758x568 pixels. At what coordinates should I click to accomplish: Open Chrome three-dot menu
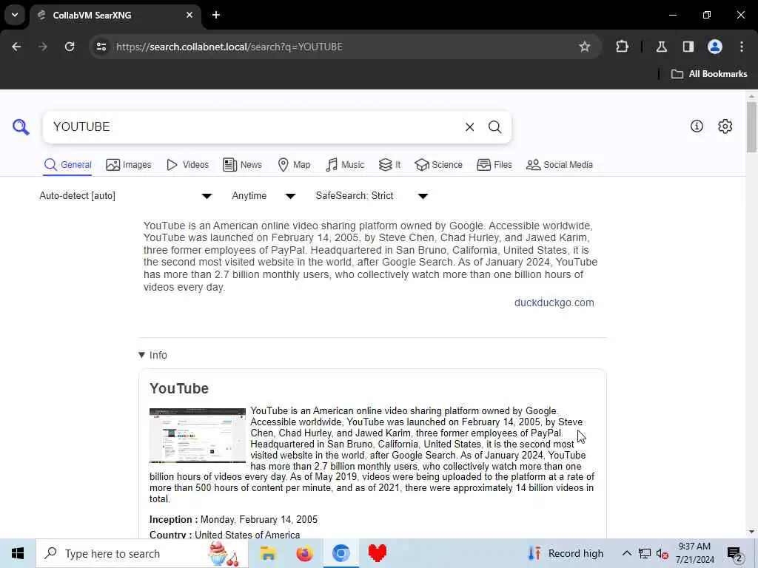(742, 47)
